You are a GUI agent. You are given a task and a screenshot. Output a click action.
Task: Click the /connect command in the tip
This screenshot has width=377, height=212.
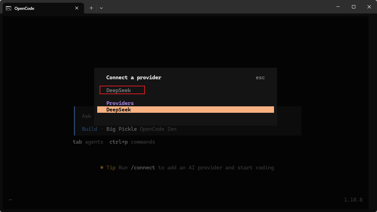tap(143, 168)
